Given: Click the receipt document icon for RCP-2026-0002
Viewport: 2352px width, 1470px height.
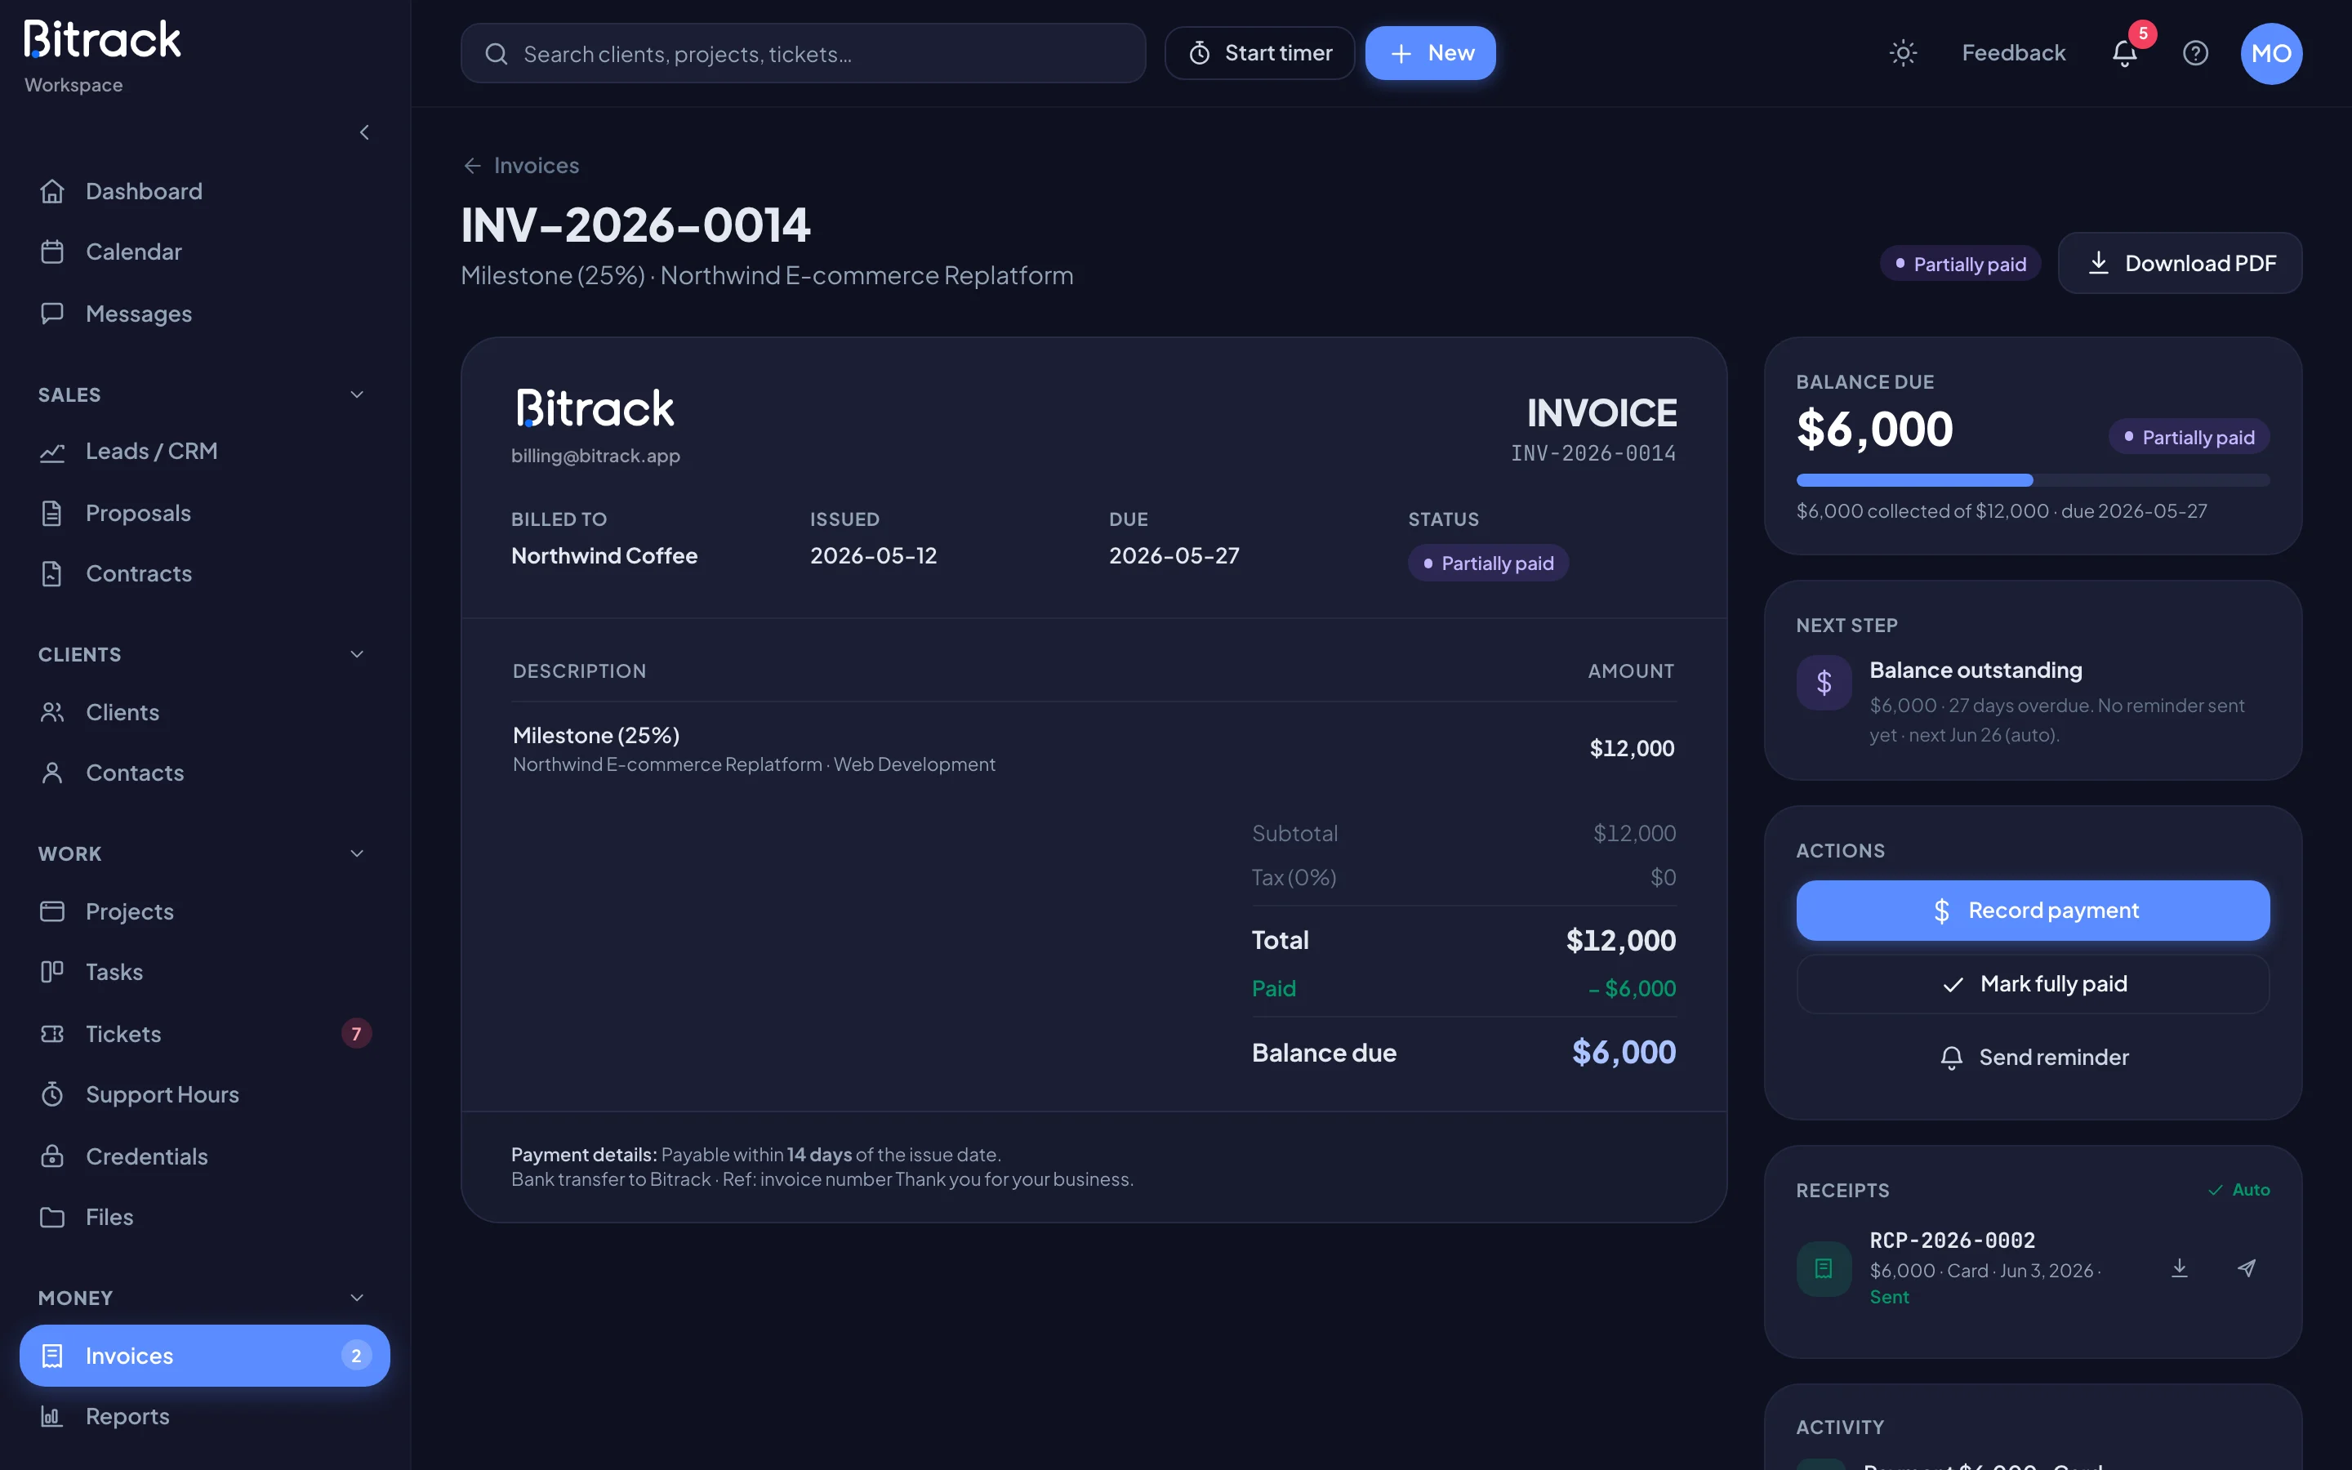Looking at the screenshot, I should click(1824, 1267).
